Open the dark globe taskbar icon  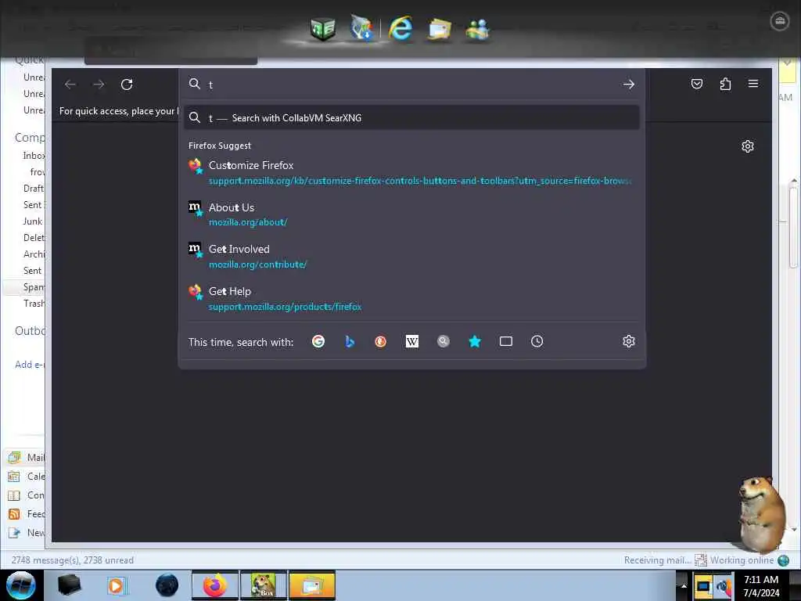pyautogui.click(x=167, y=585)
